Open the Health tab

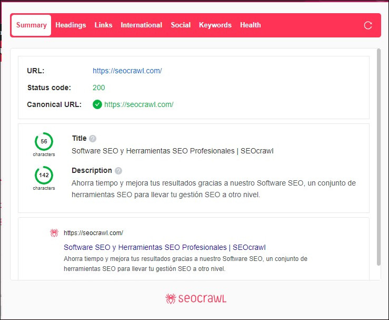point(251,25)
